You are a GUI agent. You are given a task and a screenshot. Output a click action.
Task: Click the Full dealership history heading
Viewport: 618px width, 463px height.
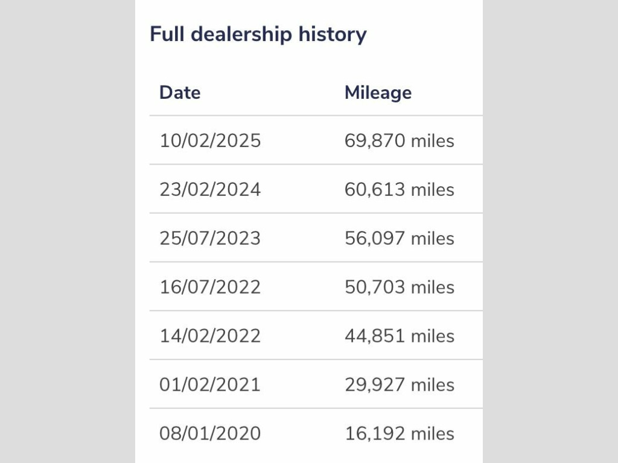258,34
